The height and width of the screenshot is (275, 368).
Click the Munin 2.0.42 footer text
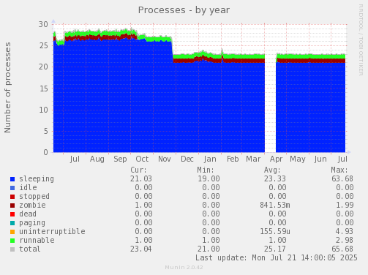pos(184,268)
